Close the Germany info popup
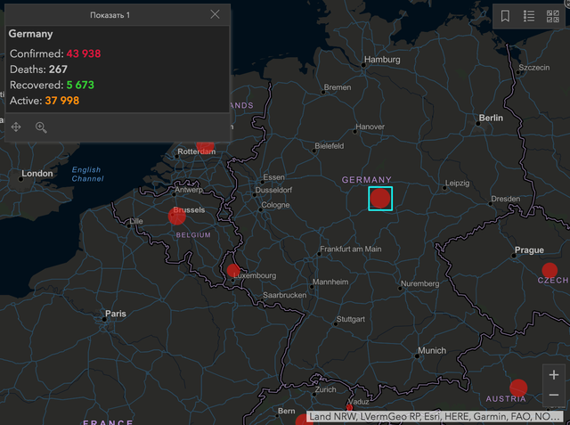This screenshot has height=425, width=570. pyautogui.click(x=215, y=14)
